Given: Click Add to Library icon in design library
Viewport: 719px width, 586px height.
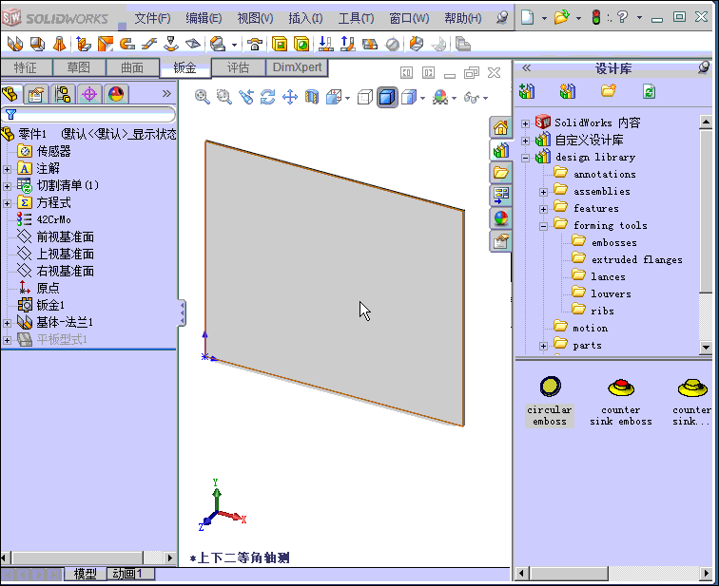Looking at the screenshot, I should point(527,91).
